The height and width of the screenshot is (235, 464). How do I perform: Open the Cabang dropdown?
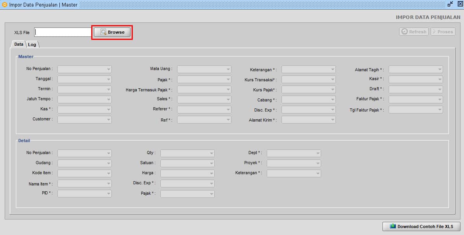(x=308, y=99)
